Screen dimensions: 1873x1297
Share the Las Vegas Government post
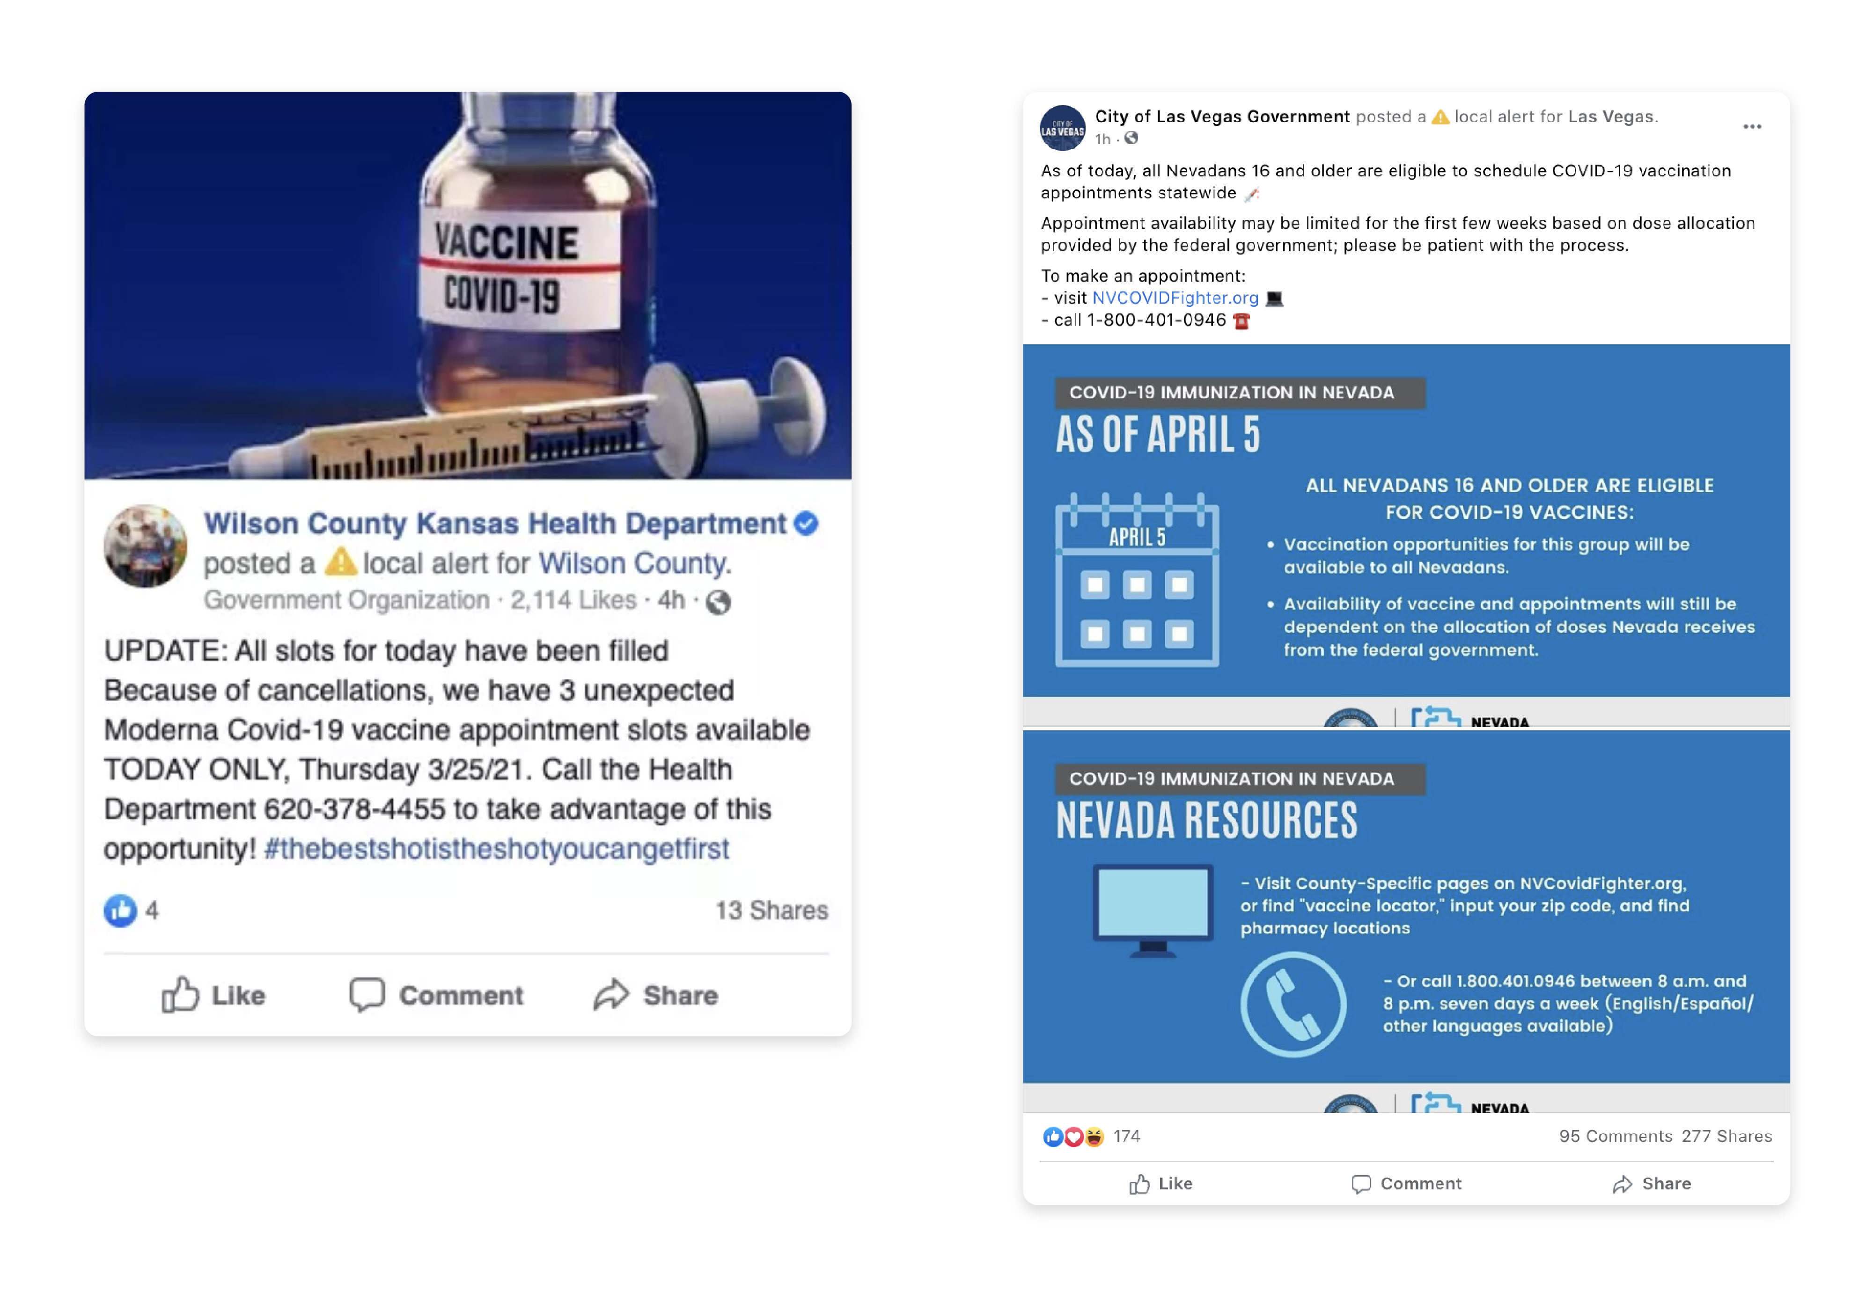(1651, 1183)
